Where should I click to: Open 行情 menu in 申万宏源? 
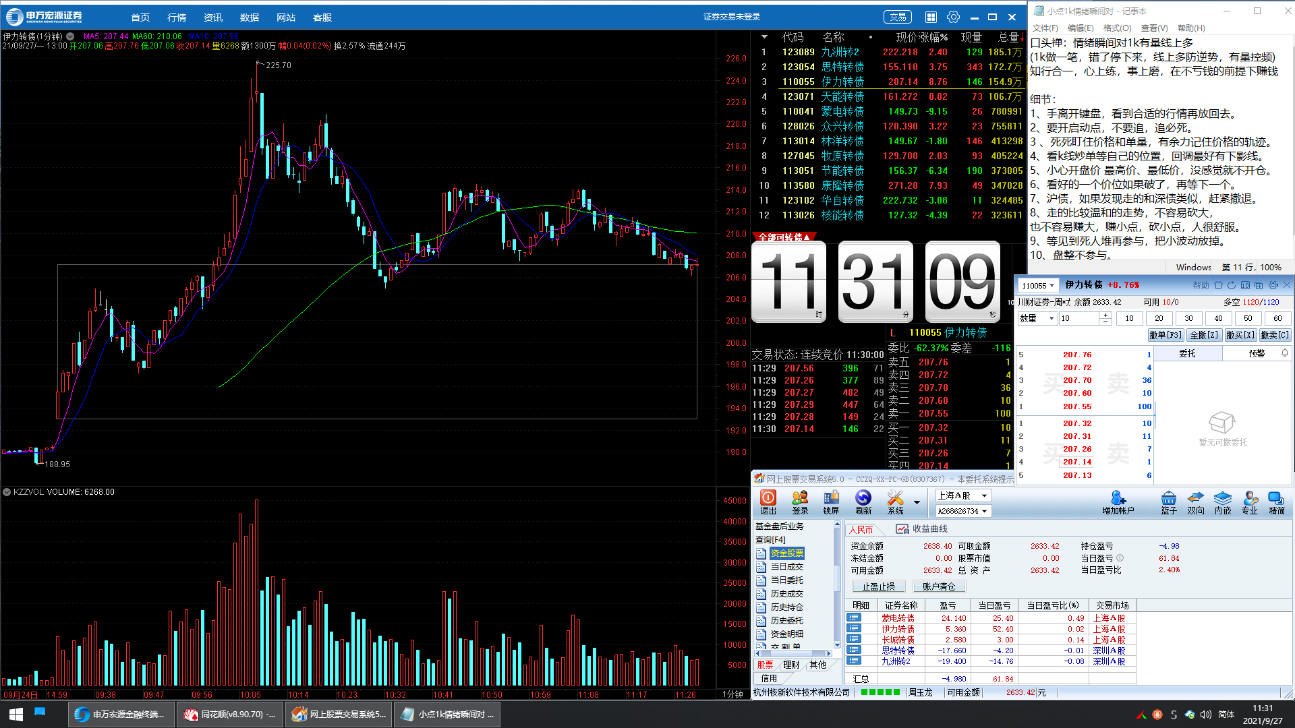pyautogui.click(x=177, y=18)
